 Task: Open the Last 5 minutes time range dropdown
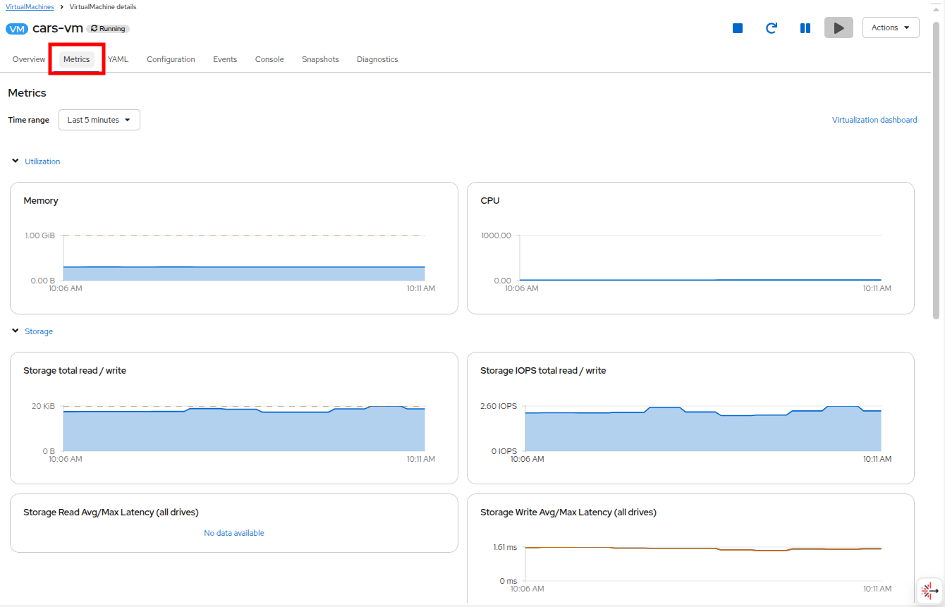pos(99,120)
